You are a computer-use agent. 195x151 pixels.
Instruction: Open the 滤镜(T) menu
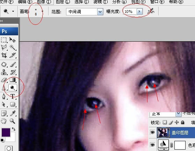pos(101,2)
